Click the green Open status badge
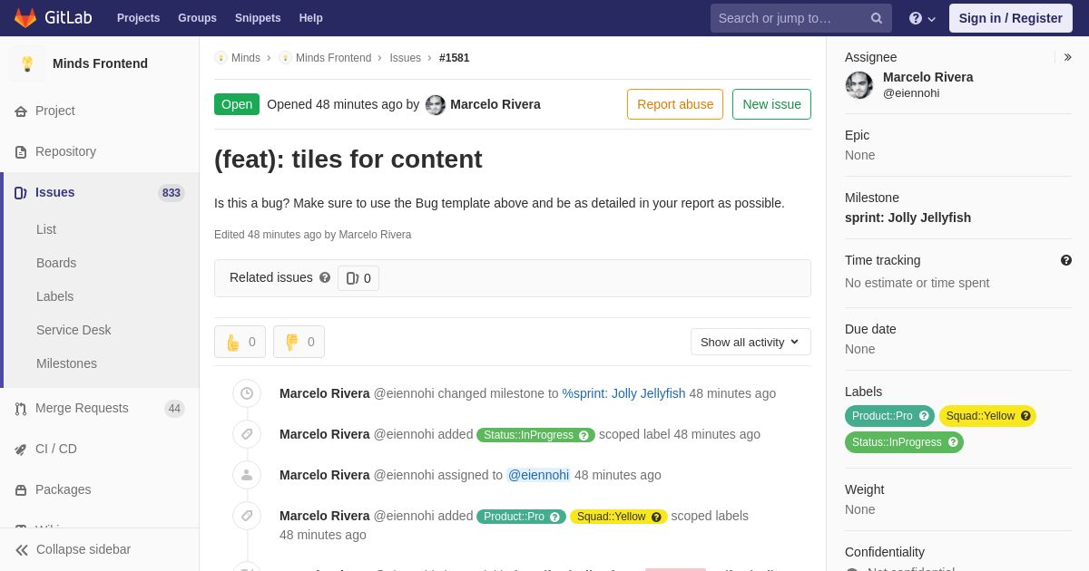The width and height of the screenshot is (1089, 571). 237,104
